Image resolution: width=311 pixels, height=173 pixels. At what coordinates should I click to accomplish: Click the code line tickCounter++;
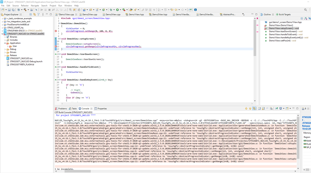tap(74, 72)
